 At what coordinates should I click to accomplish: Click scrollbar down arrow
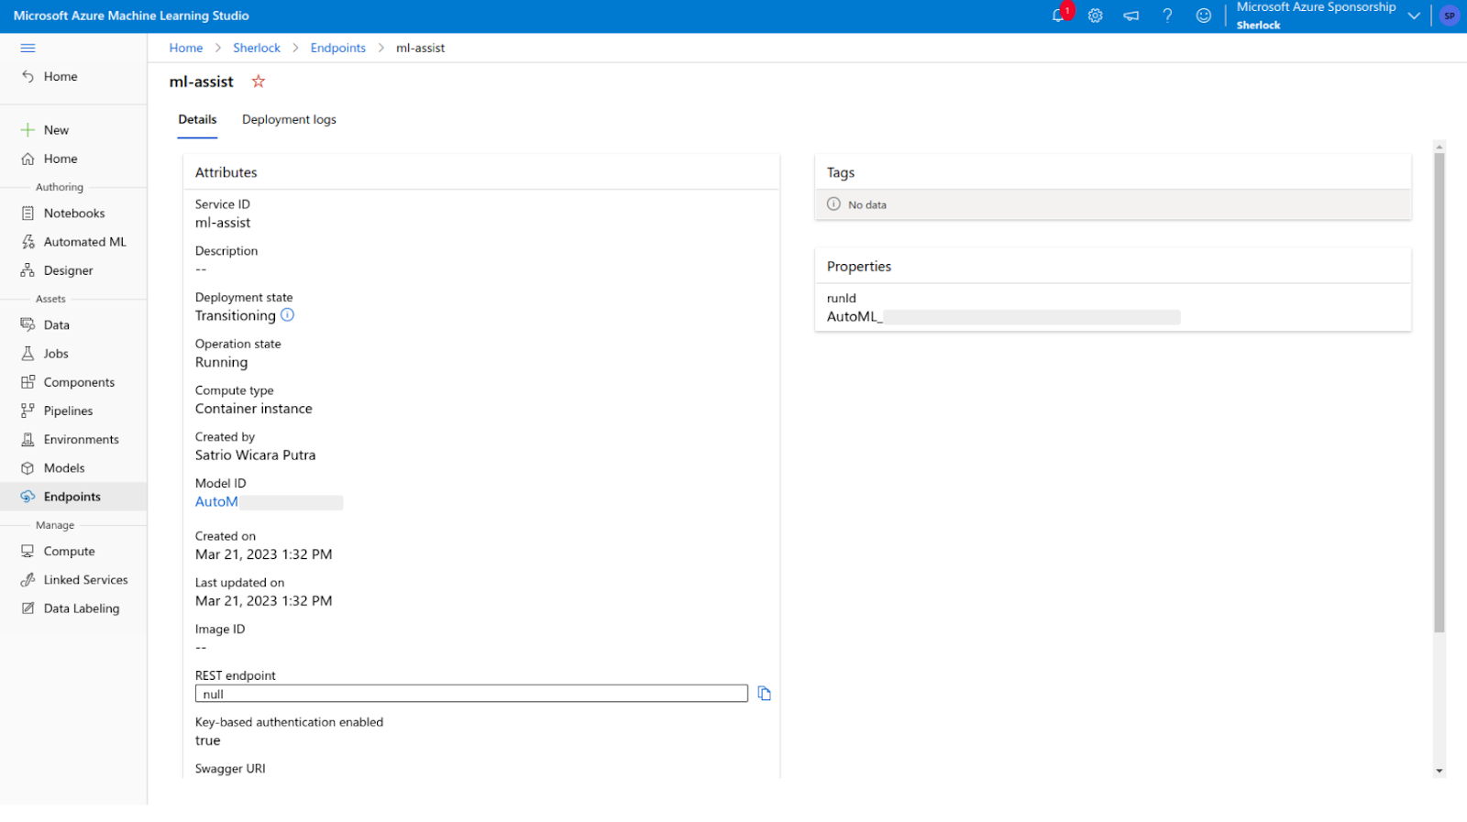(x=1439, y=772)
